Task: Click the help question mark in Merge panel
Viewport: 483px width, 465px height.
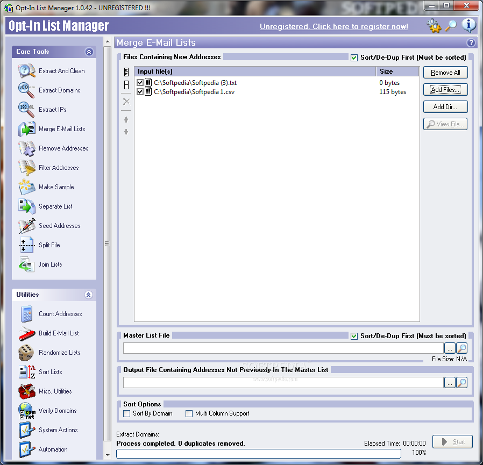Action: pyautogui.click(x=471, y=43)
